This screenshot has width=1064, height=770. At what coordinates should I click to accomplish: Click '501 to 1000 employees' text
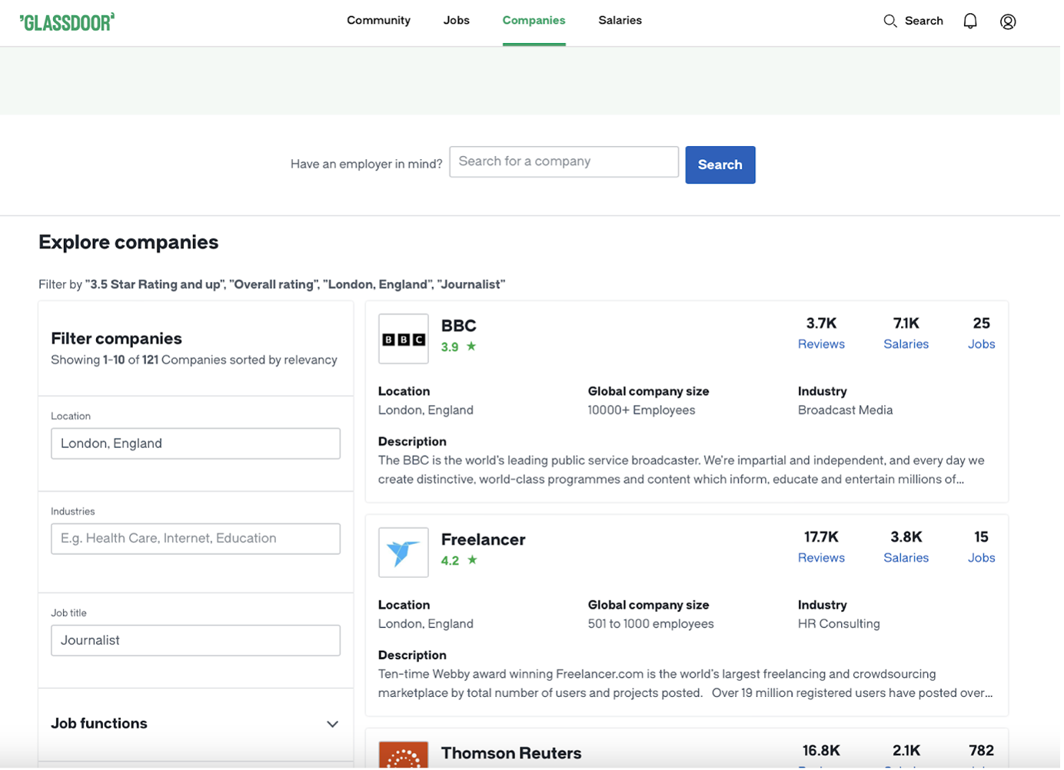click(x=653, y=625)
